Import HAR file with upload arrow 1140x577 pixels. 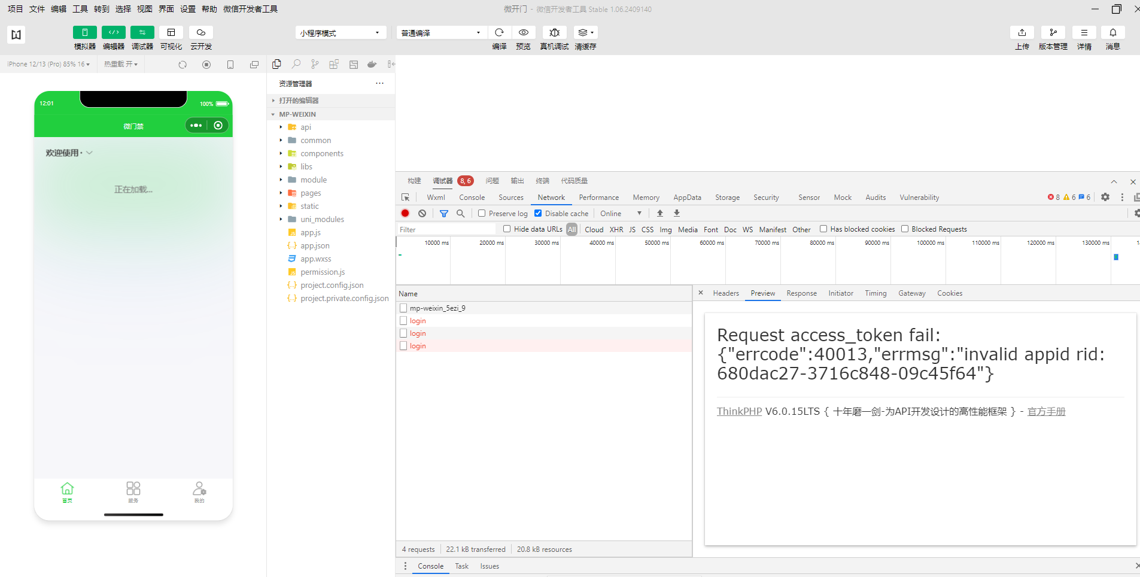click(660, 213)
